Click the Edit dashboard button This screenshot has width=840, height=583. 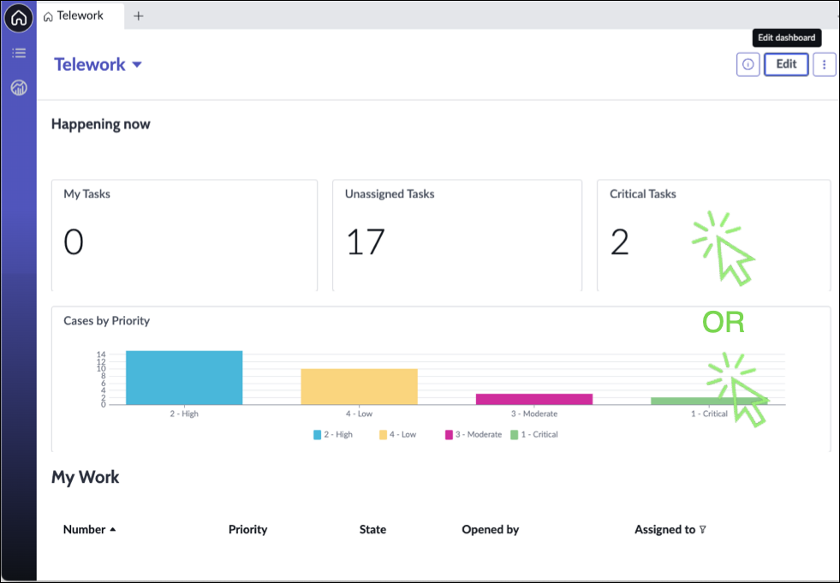pyautogui.click(x=785, y=64)
